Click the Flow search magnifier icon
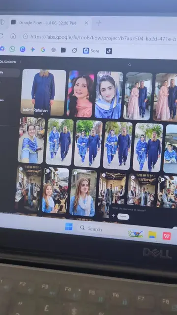This screenshot has height=315, width=177. [130, 65]
